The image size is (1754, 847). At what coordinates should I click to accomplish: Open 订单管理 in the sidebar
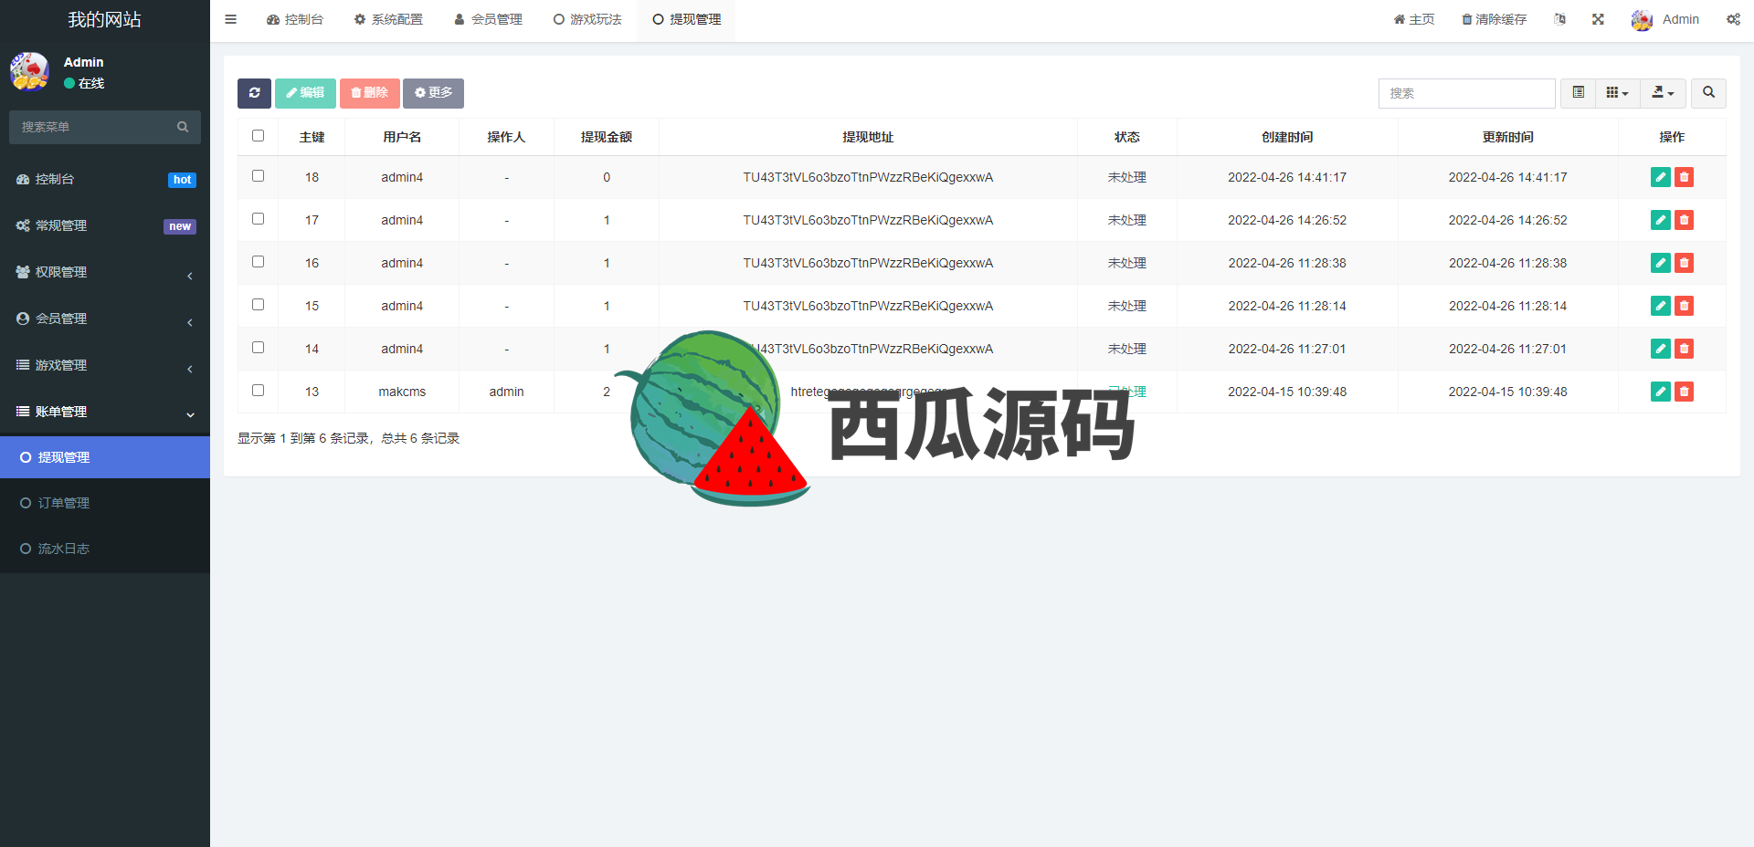click(x=105, y=503)
